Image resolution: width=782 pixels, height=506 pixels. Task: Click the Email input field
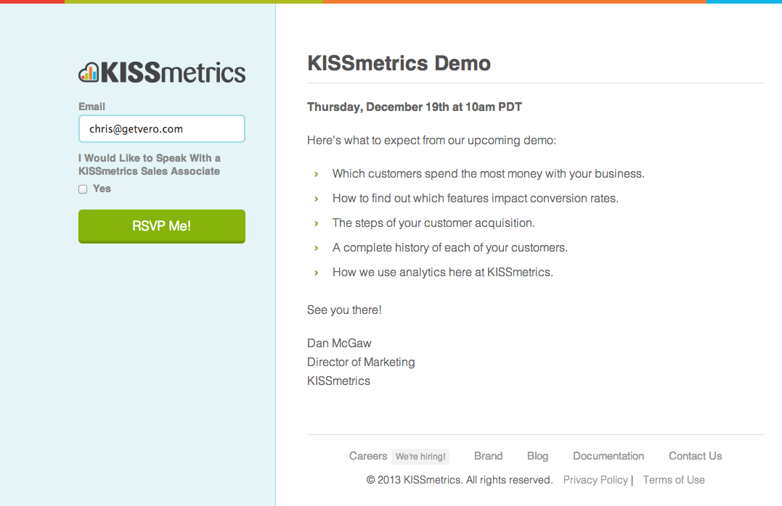(161, 129)
